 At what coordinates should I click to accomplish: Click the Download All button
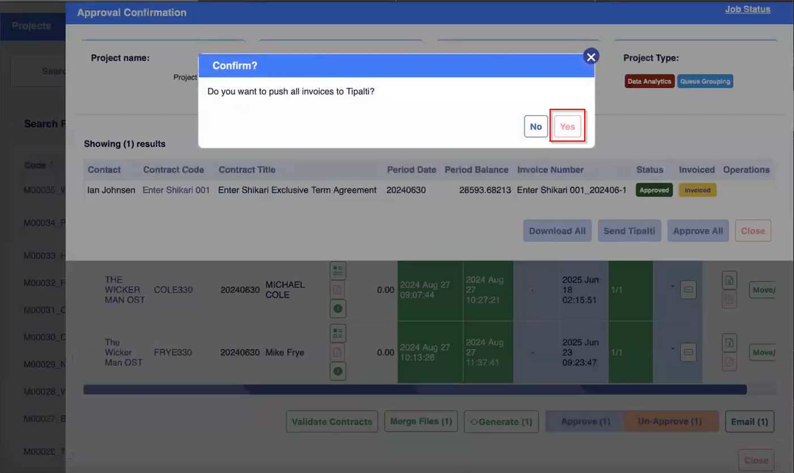[x=557, y=231]
